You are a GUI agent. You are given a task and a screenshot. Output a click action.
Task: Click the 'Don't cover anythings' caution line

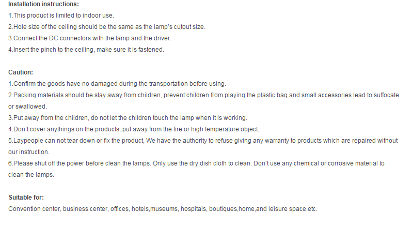[134, 129]
